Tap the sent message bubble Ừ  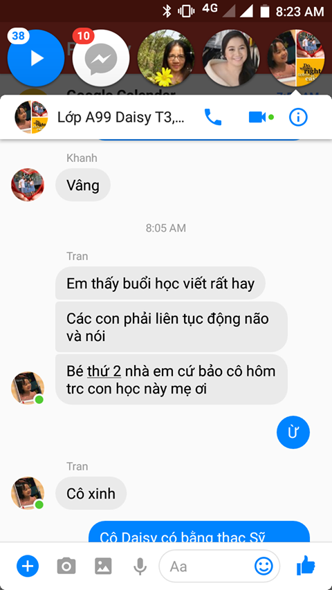click(x=293, y=432)
